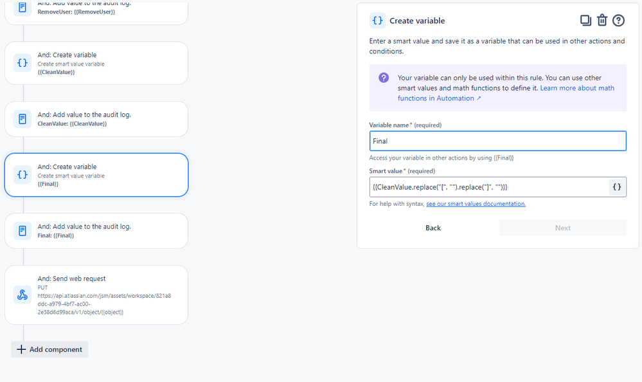Click the duplicate component icon
Screen dimensions: 642x382
585,21
